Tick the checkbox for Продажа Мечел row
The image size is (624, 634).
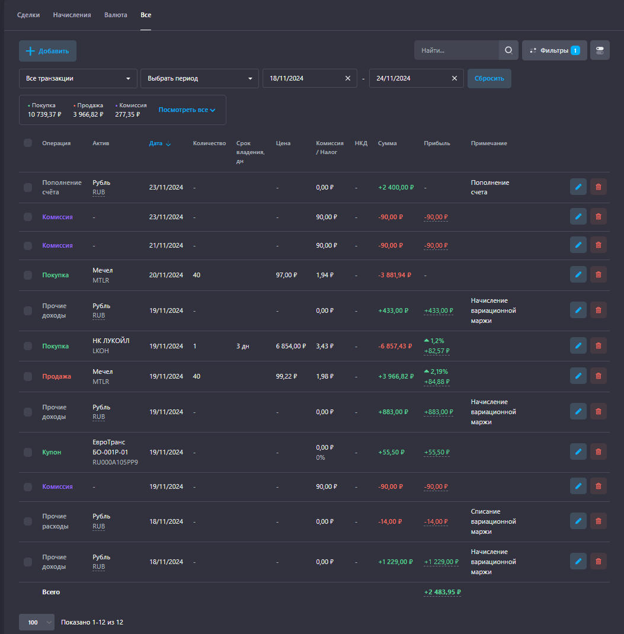click(x=28, y=376)
